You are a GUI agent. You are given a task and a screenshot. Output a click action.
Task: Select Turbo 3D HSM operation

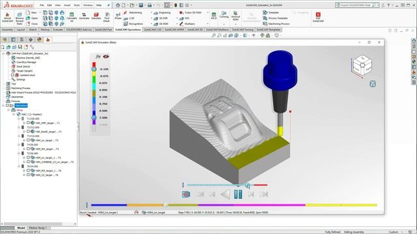point(190,13)
